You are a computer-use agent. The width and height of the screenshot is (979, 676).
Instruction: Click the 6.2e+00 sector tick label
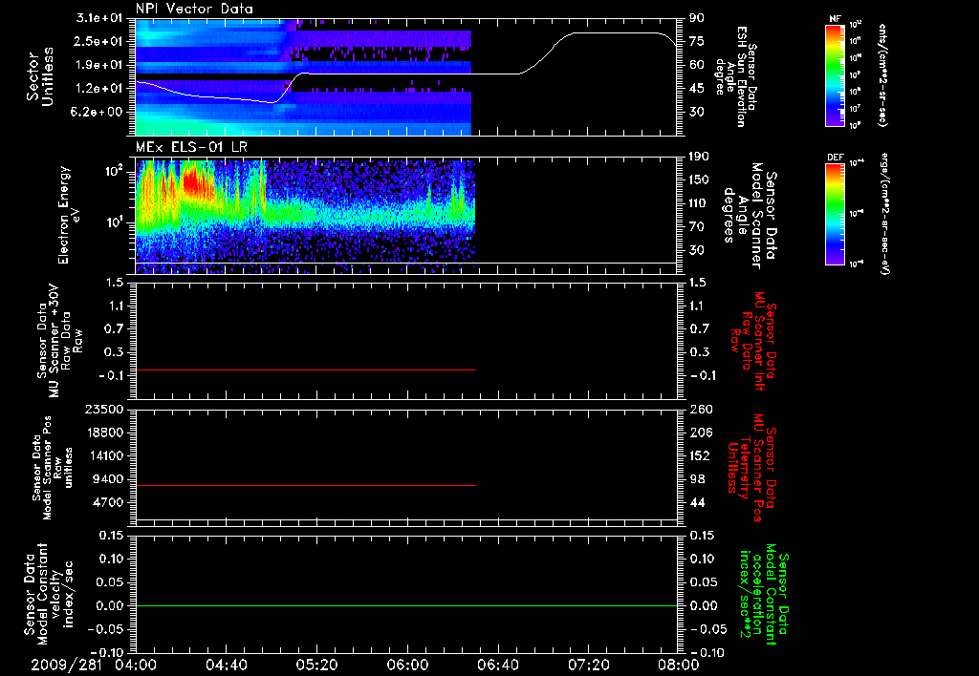[x=98, y=112]
